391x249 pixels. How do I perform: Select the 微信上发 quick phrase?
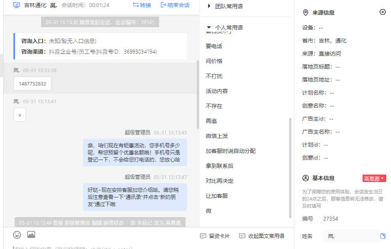[x=217, y=136]
